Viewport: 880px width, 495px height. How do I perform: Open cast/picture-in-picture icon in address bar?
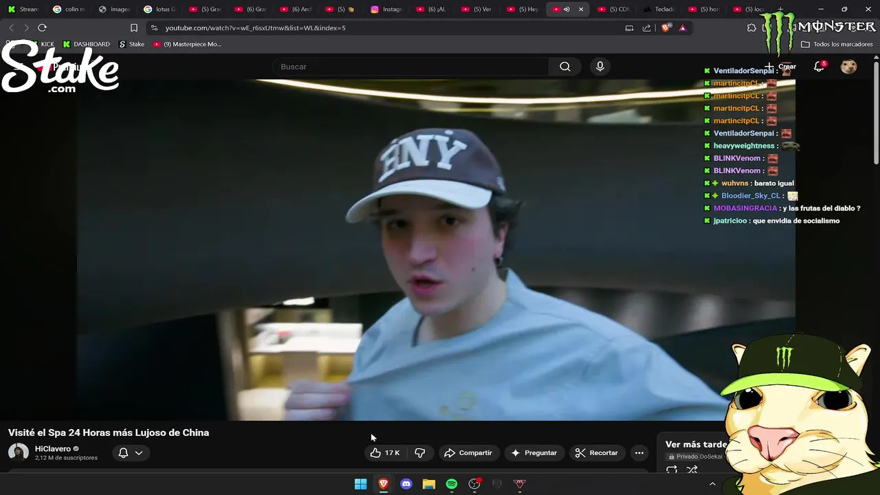[629, 27]
